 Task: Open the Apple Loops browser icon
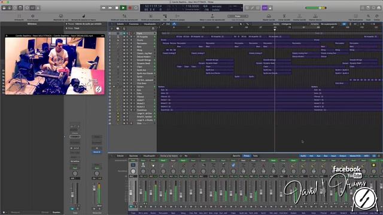tap(373, 8)
